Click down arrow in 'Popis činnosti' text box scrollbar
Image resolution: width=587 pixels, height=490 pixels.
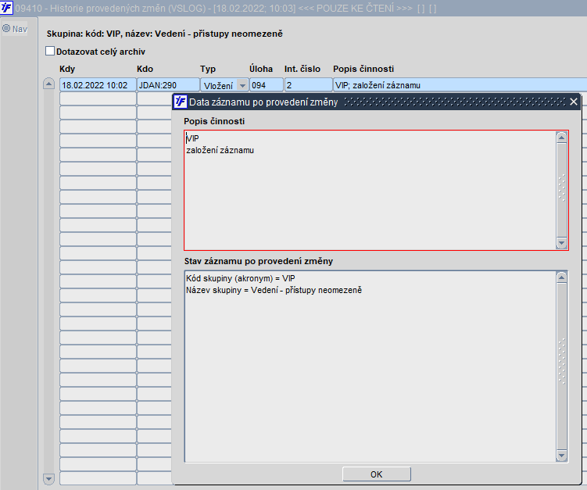pos(561,242)
